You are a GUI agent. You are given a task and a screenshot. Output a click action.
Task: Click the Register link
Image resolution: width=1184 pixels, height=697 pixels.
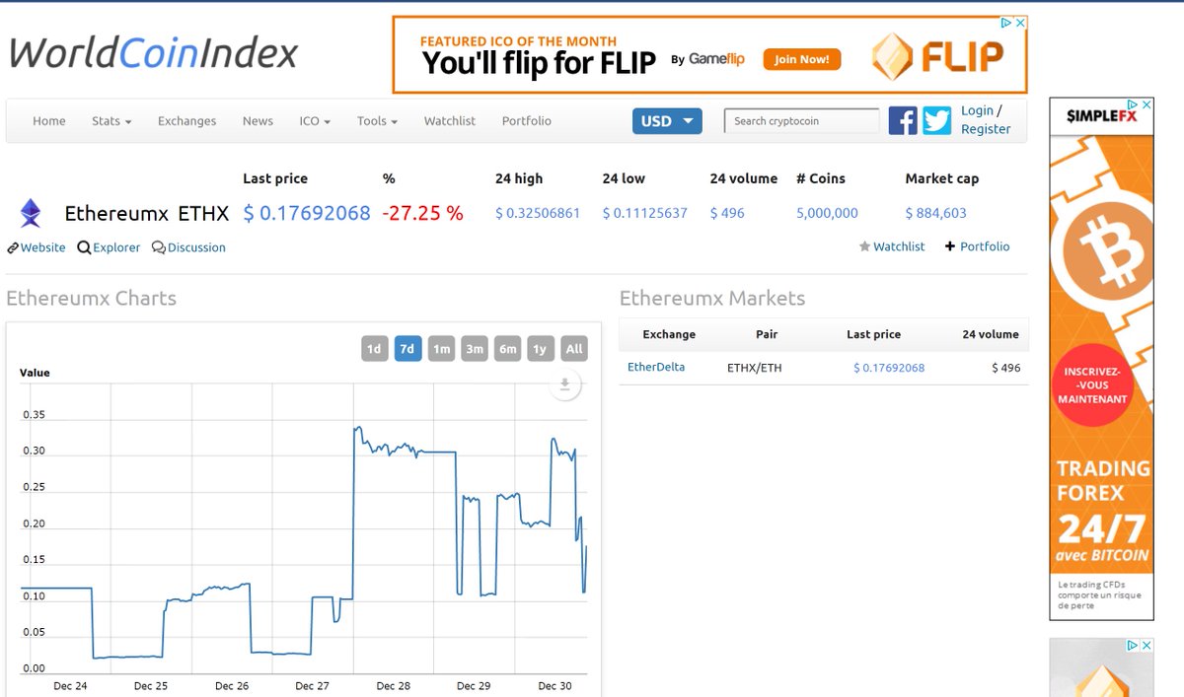coord(986,129)
